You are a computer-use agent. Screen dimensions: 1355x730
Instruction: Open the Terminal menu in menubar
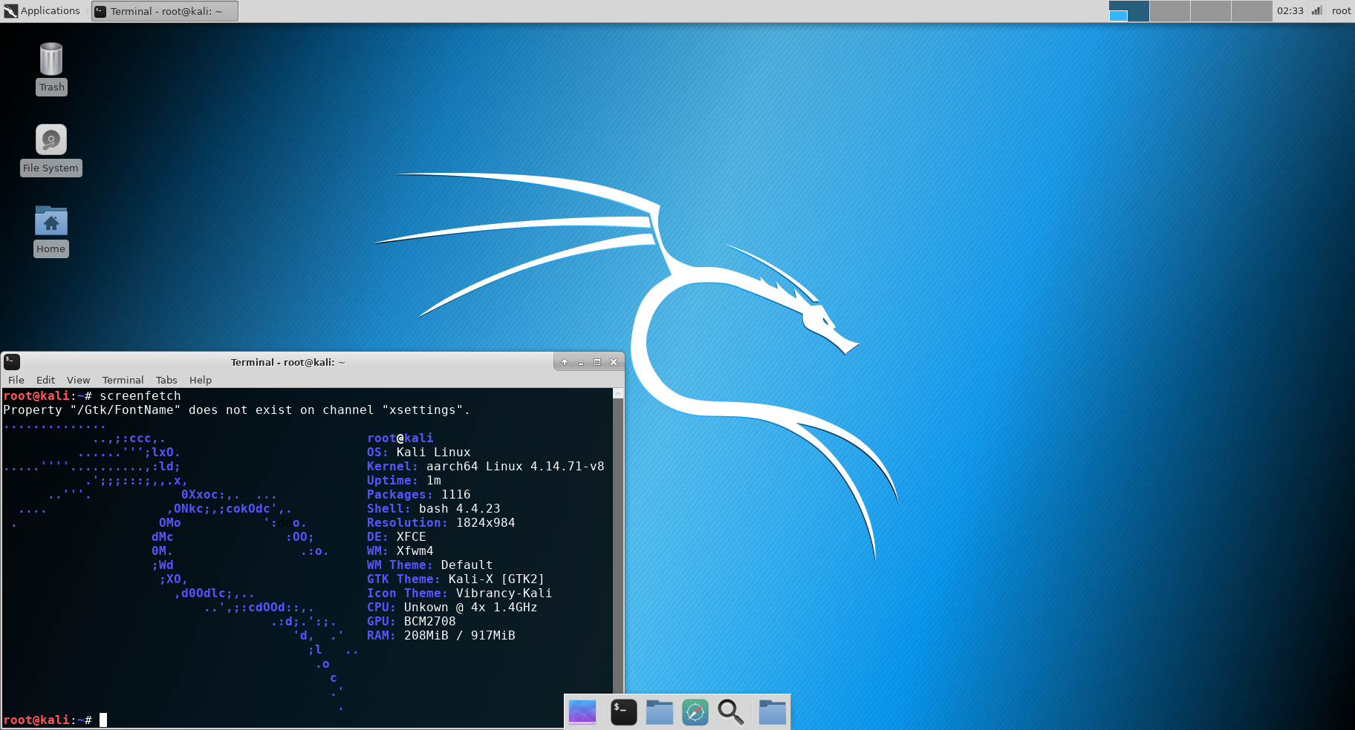coord(123,380)
